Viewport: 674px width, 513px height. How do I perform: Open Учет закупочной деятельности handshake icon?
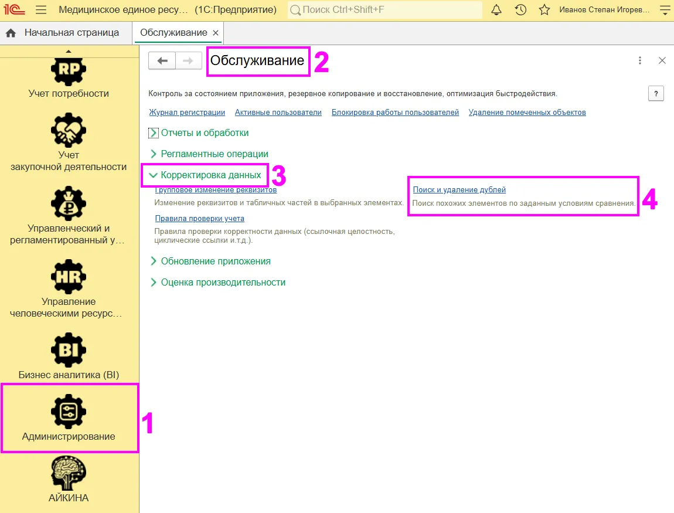coord(69,130)
